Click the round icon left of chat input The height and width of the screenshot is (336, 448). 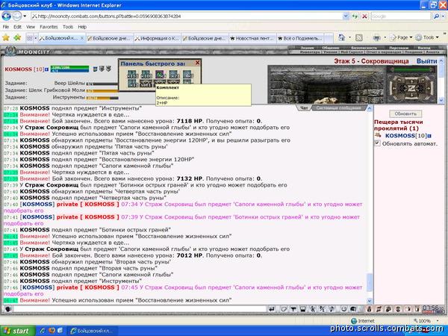tap(7, 309)
